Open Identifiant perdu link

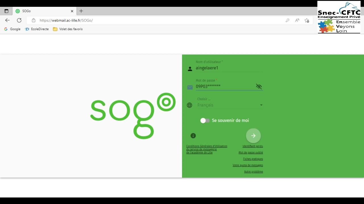[x=253, y=146]
